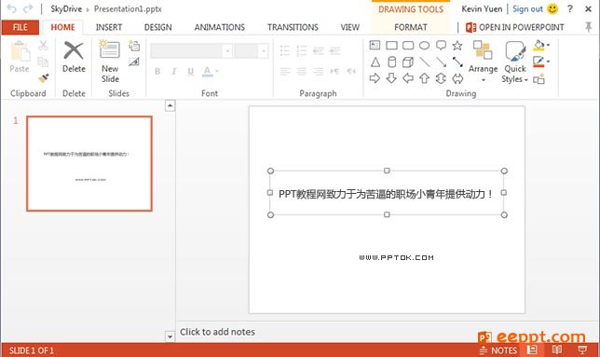
Task: Switch to the DESIGN tab
Action: click(158, 27)
